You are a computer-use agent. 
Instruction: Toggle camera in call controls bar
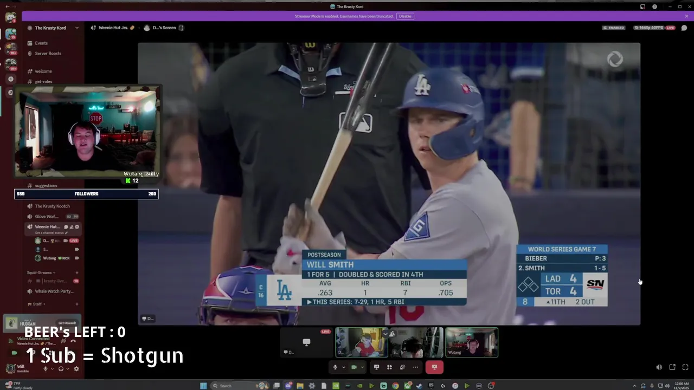tap(354, 367)
